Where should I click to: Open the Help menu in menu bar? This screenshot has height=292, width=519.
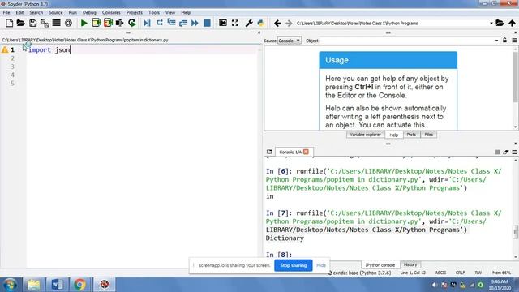pos(186,12)
